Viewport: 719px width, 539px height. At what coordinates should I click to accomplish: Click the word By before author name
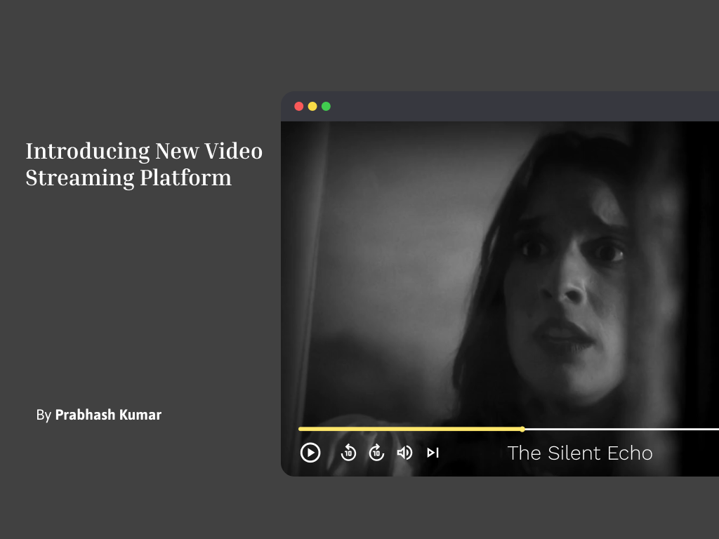(44, 415)
